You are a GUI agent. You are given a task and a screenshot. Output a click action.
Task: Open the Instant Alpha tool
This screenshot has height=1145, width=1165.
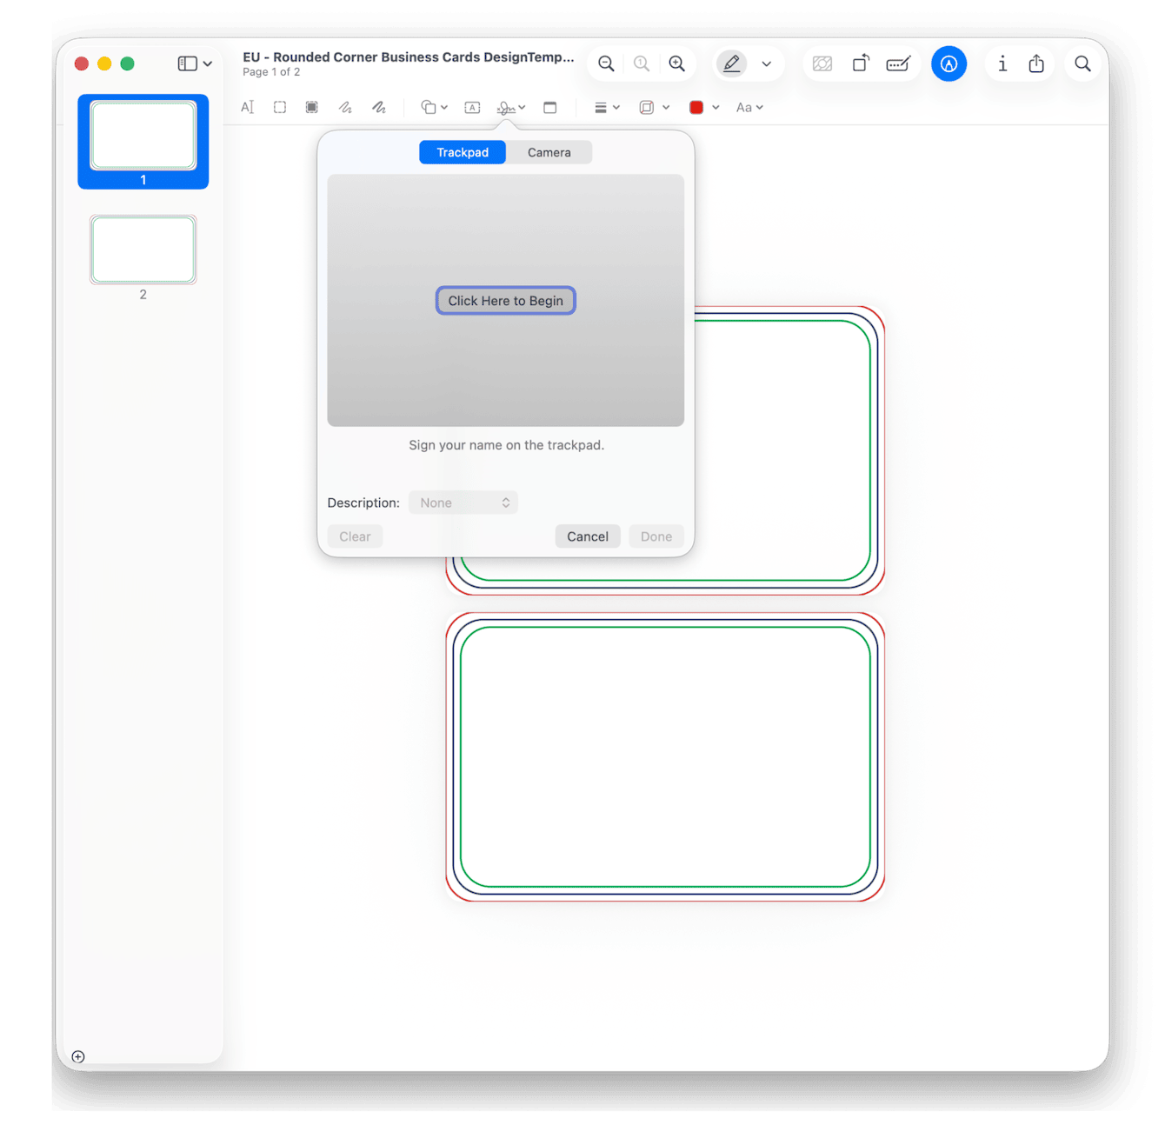tap(310, 106)
